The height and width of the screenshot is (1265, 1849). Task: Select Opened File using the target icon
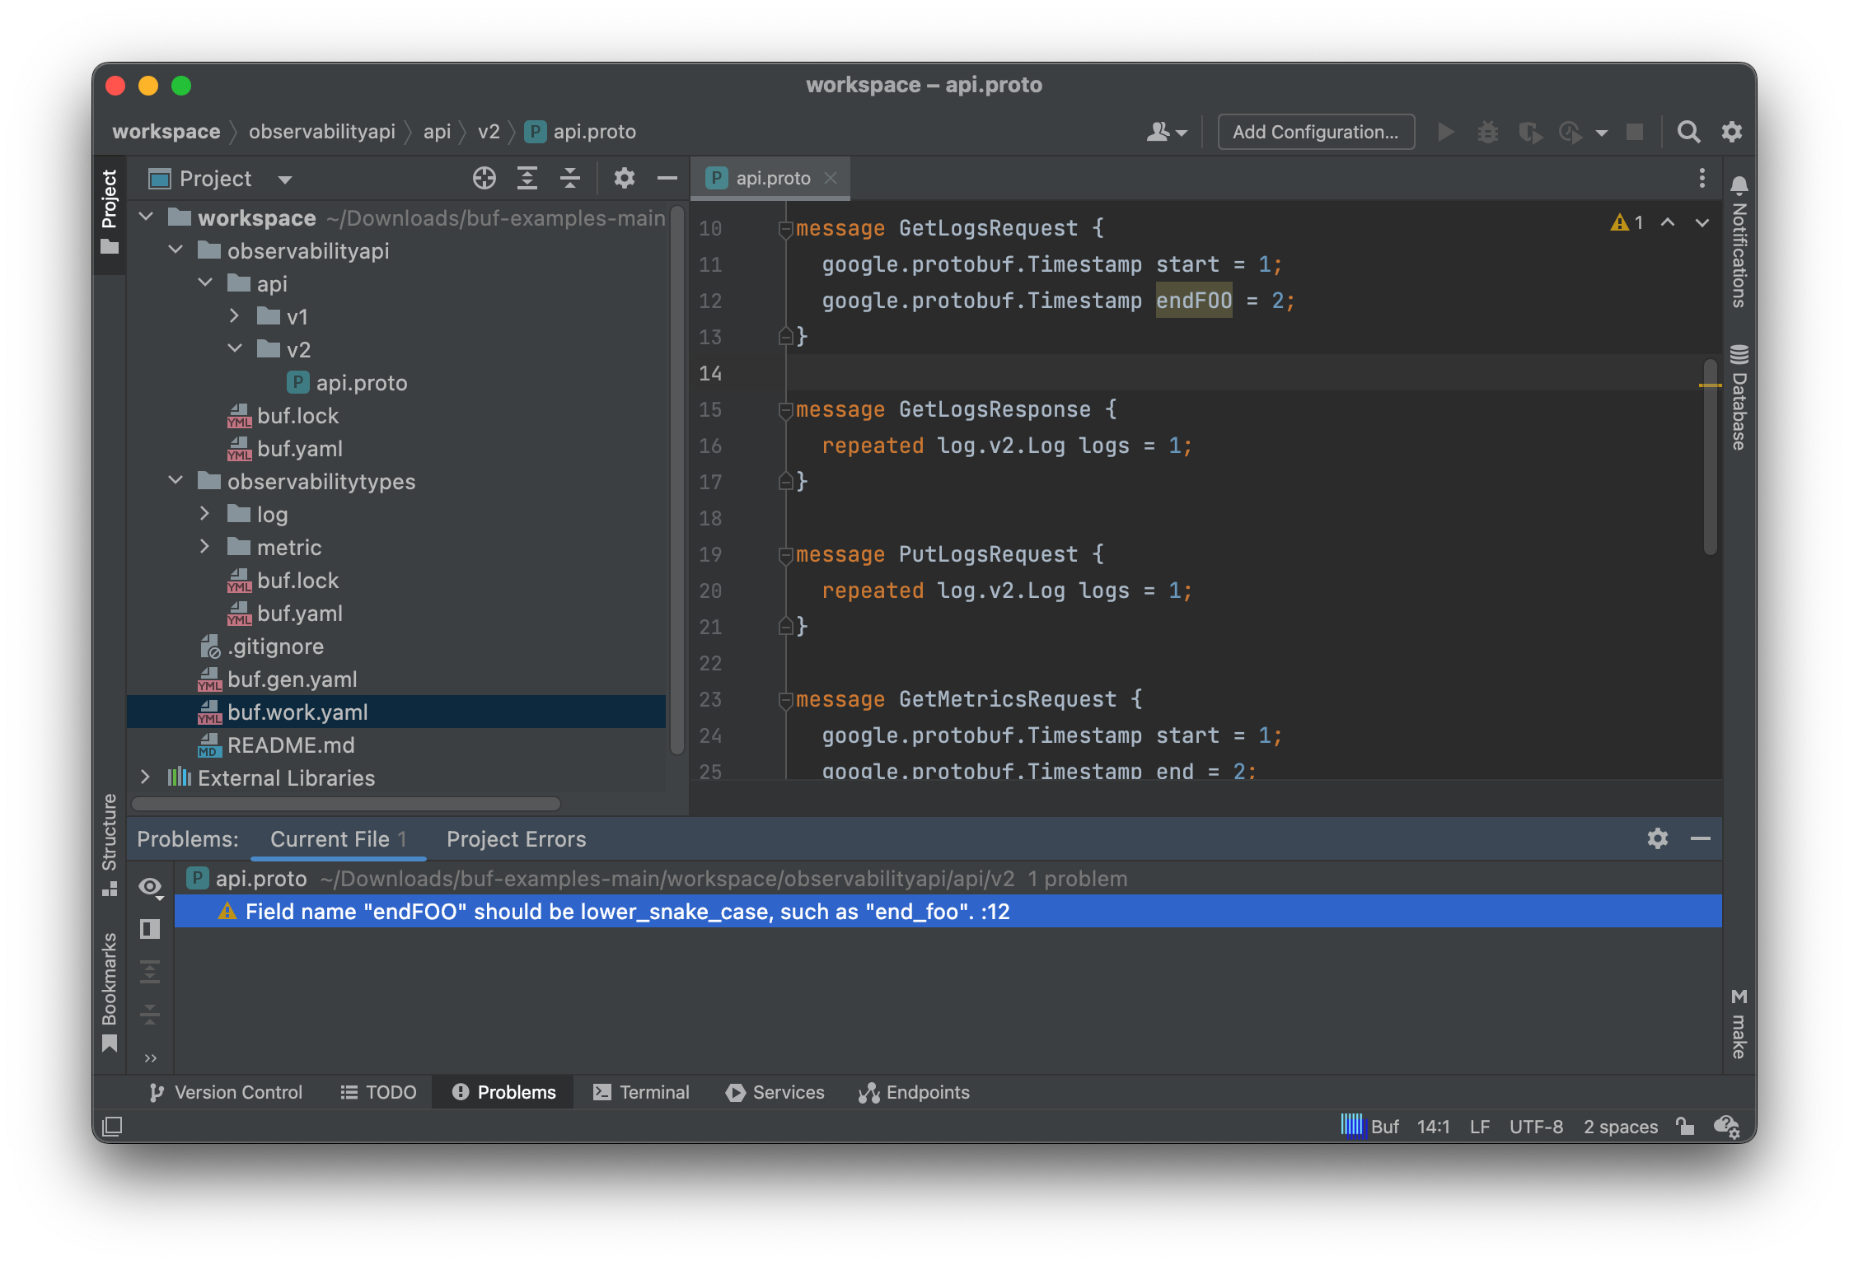484,178
